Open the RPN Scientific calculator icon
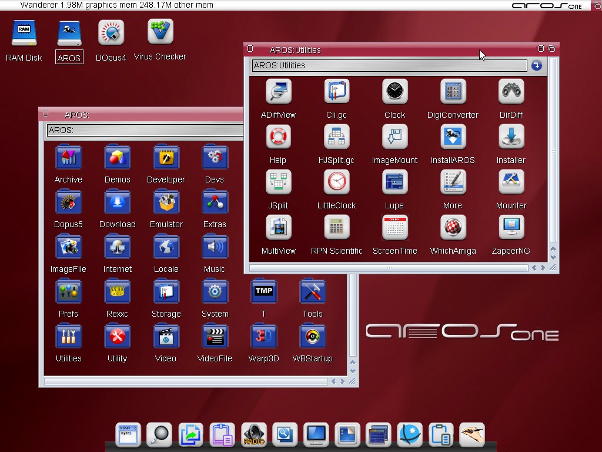Viewport: 602px width, 452px height. tap(336, 228)
